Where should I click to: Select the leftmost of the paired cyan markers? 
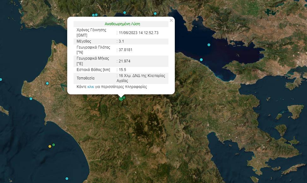coord(93,15)
